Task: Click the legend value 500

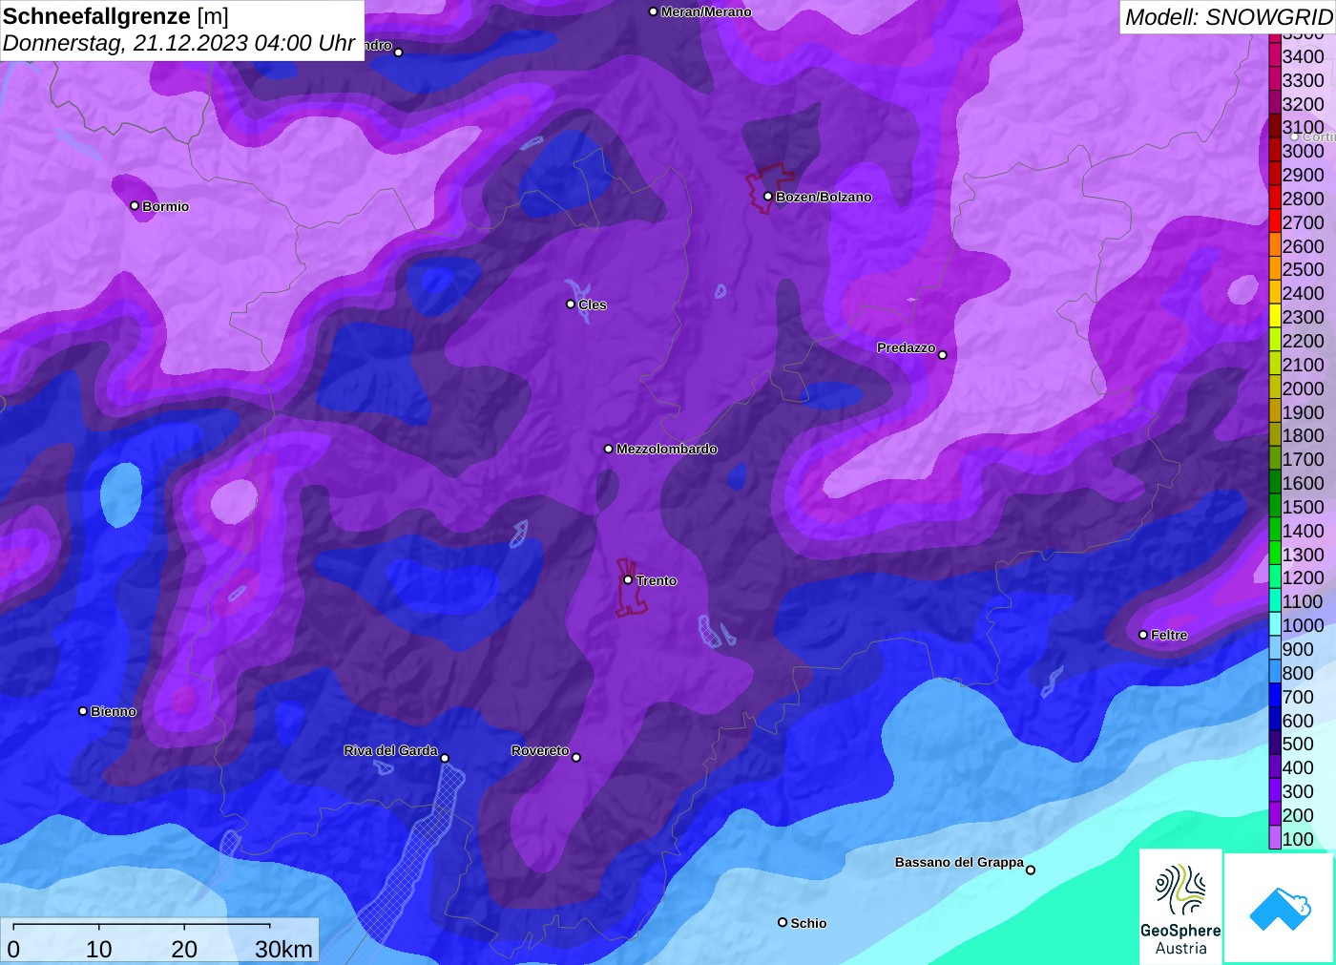Action: tap(1298, 744)
